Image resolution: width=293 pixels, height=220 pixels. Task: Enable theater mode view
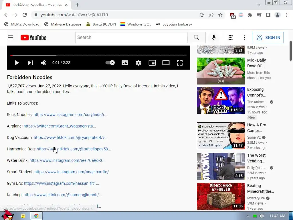coord(166,63)
